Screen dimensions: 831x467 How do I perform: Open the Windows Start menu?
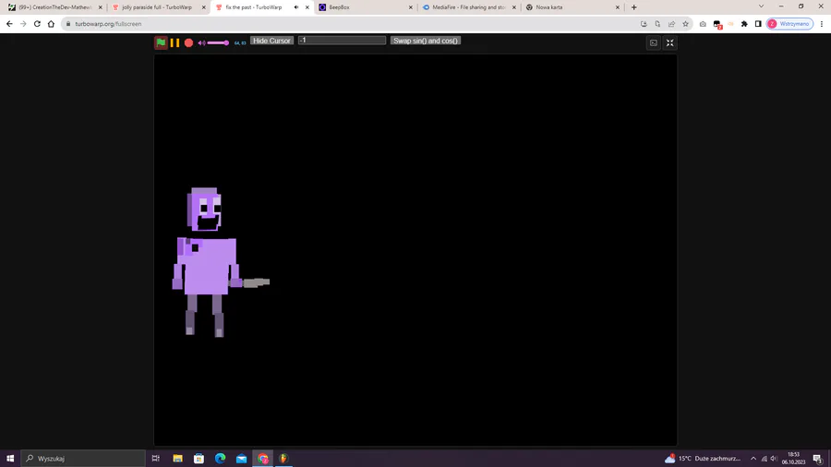pyautogui.click(x=10, y=459)
